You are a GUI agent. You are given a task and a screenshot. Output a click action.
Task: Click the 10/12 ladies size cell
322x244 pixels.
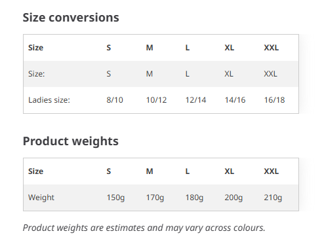156,100
